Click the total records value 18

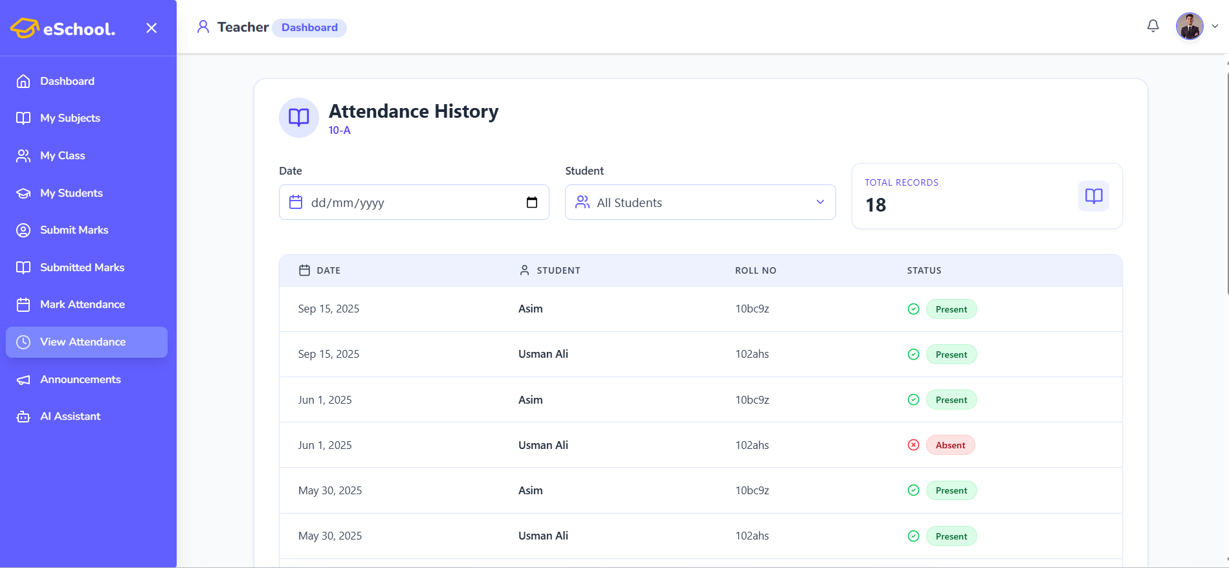click(876, 205)
